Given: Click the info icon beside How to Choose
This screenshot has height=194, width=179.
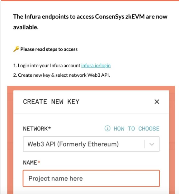Looking at the screenshot, I should pos(107,128).
